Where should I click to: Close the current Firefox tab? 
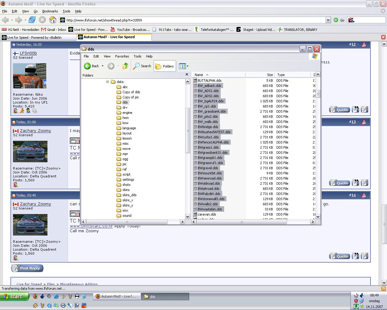(383, 37)
